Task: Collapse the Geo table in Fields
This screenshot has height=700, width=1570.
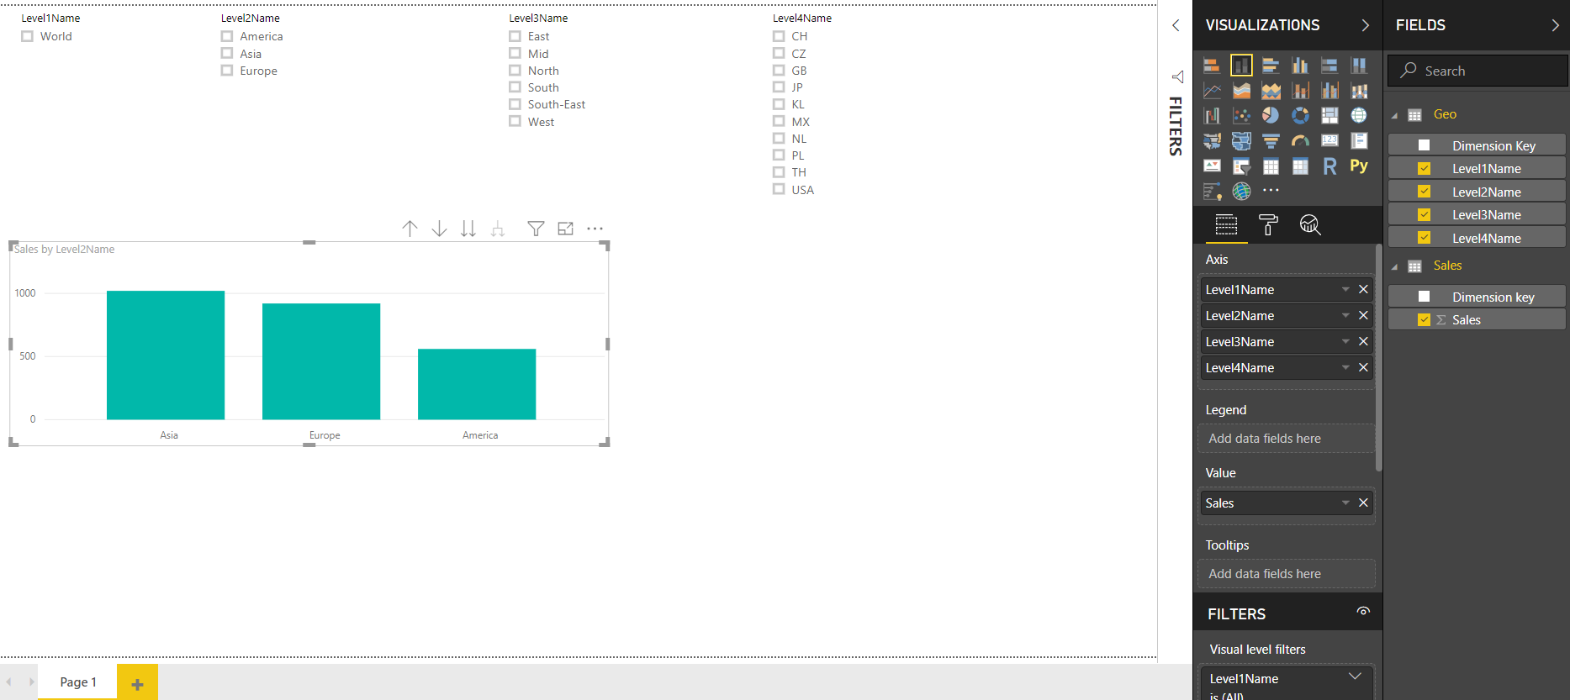Action: (1394, 116)
